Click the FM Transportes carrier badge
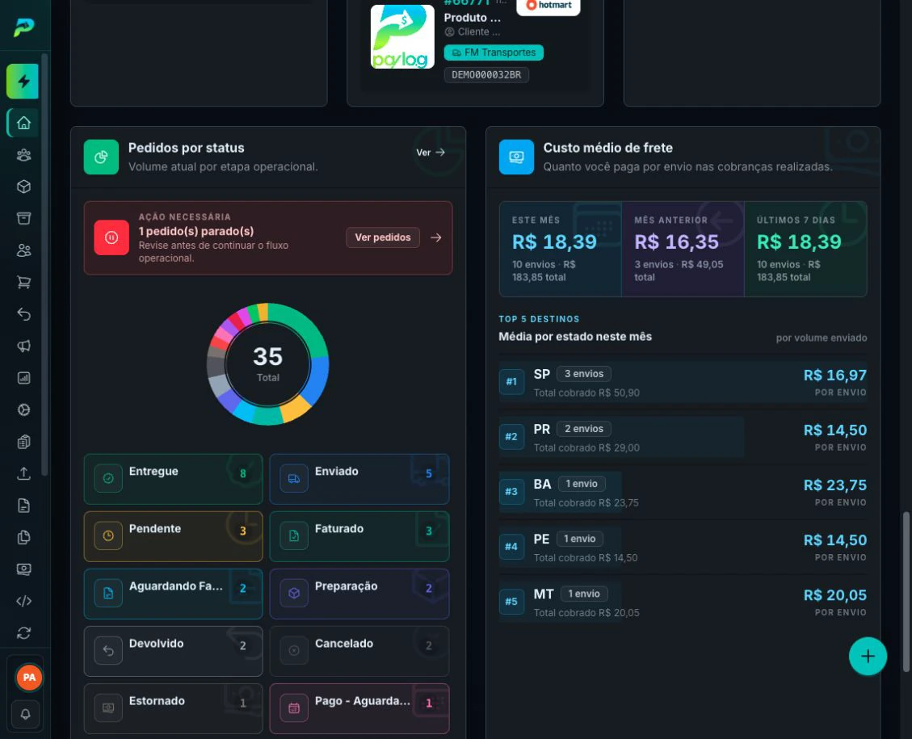This screenshot has height=739, width=912. pos(494,53)
